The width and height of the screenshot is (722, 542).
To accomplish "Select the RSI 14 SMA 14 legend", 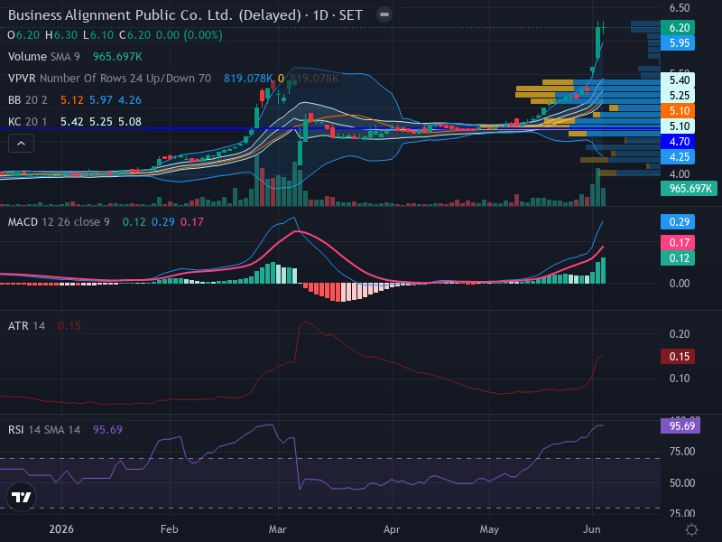I will [x=44, y=430].
